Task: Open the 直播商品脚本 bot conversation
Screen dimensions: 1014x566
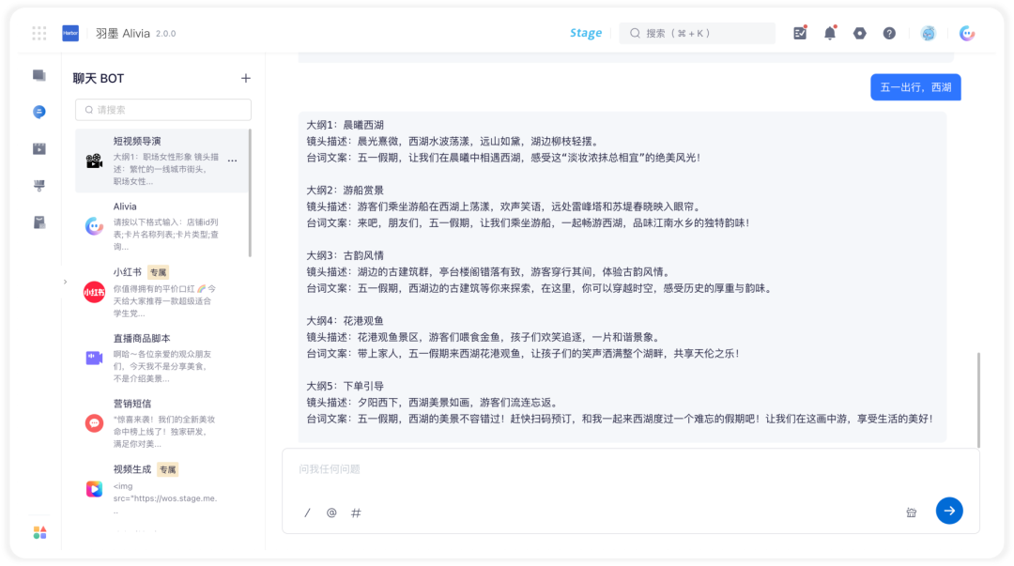Action: (x=161, y=358)
